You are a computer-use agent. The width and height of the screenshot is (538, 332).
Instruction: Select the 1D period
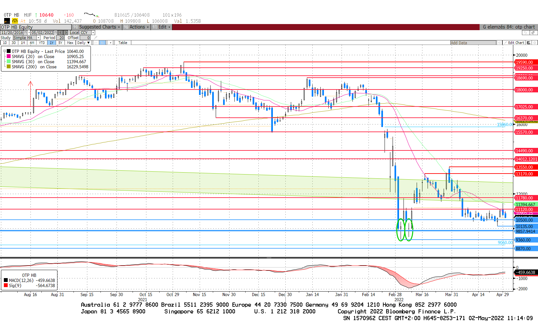pos(5,43)
